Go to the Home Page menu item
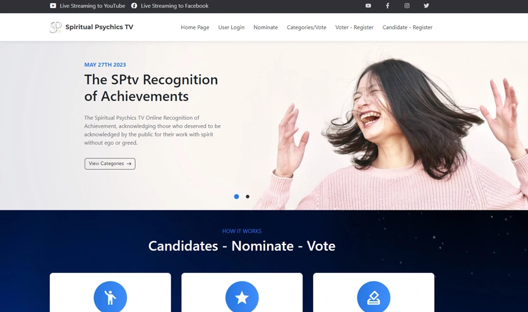The image size is (528, 312). pos(195,27)
